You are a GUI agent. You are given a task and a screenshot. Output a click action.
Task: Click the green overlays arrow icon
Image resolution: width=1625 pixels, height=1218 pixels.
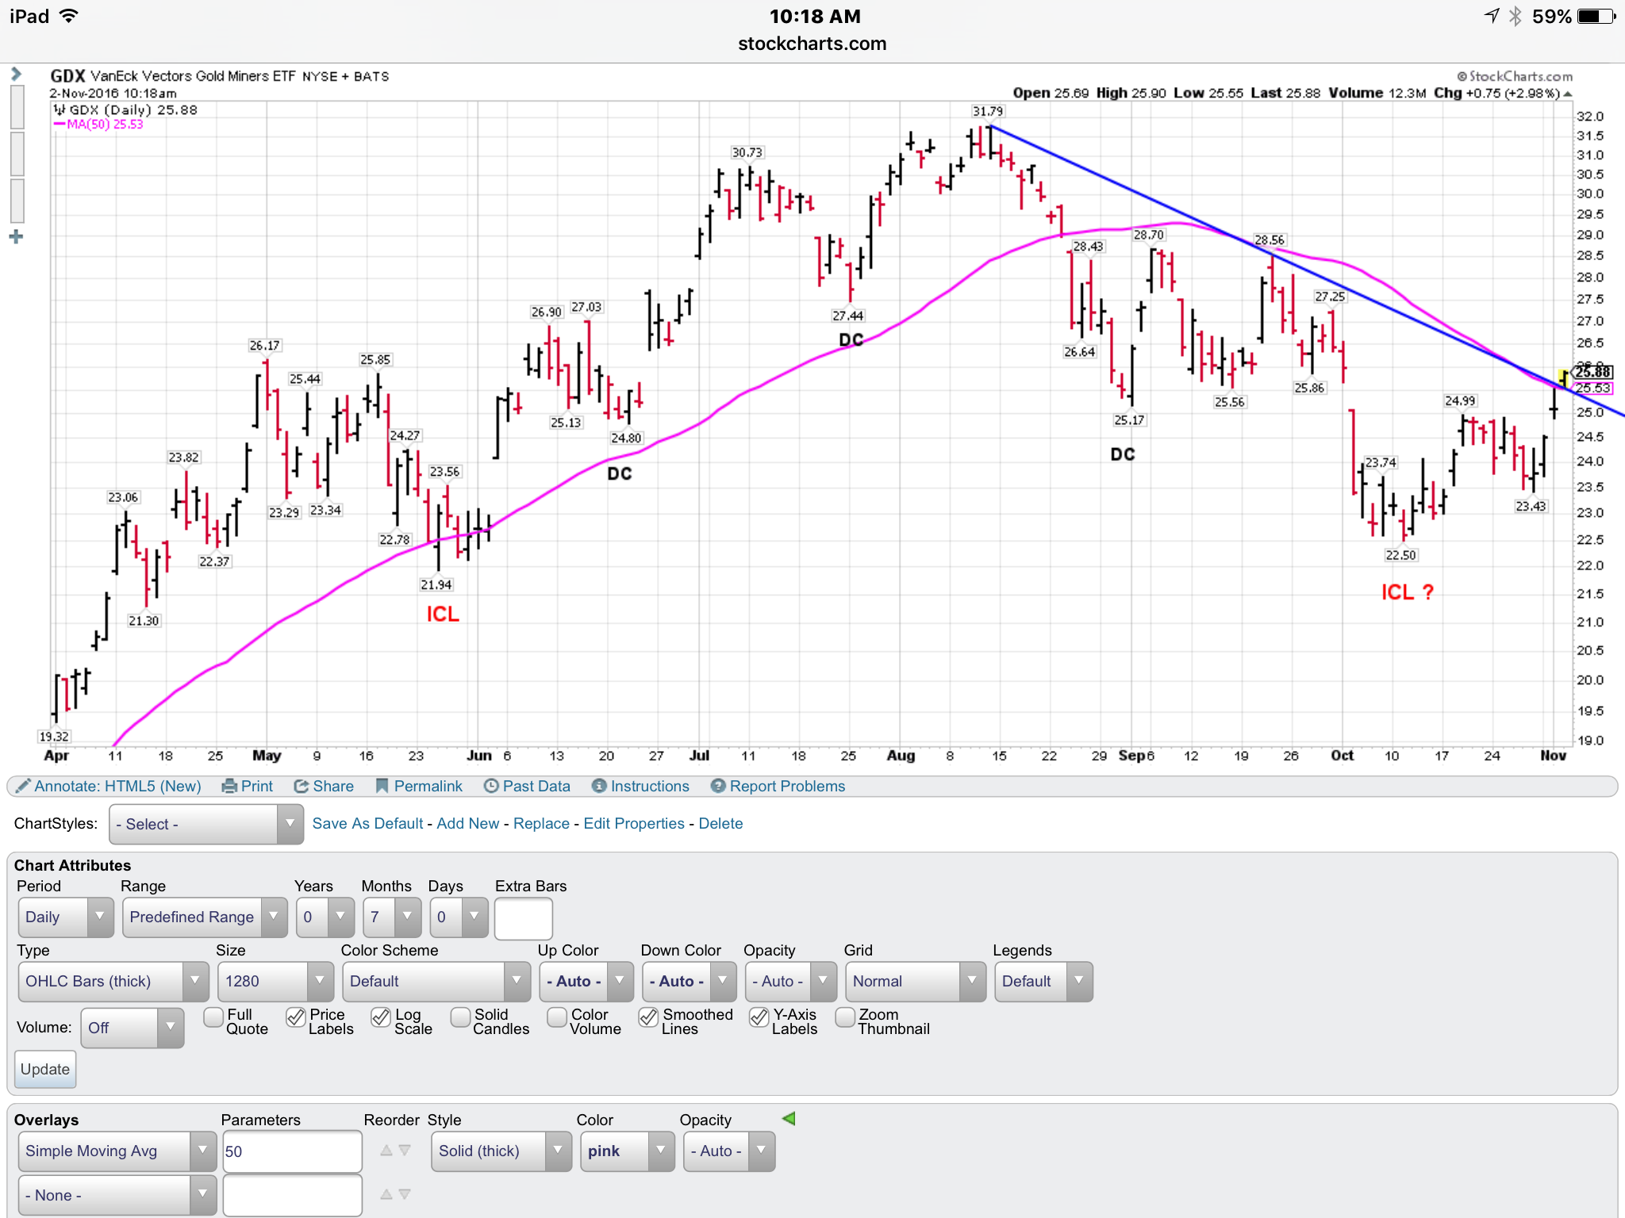coord(788,1118)
